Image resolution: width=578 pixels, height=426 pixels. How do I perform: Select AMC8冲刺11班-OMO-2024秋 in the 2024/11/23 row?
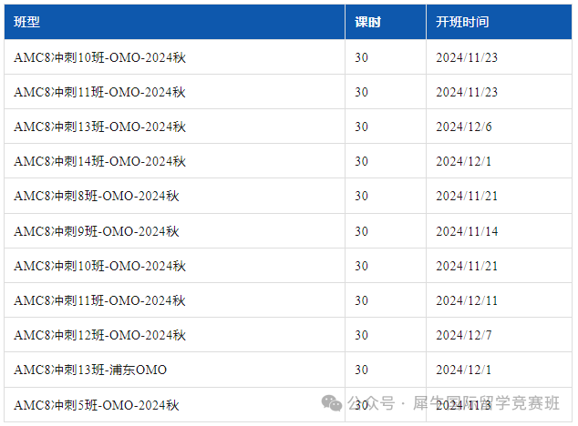(100, 92)
